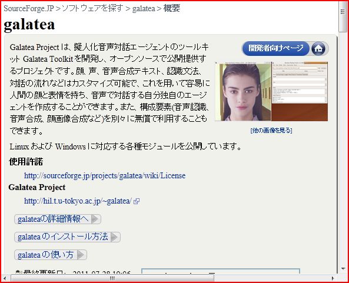This screenshot has height=283, width=349.
Task: Click the Galatea face screenshot thumbnail
Action: (x=271, y=91)
